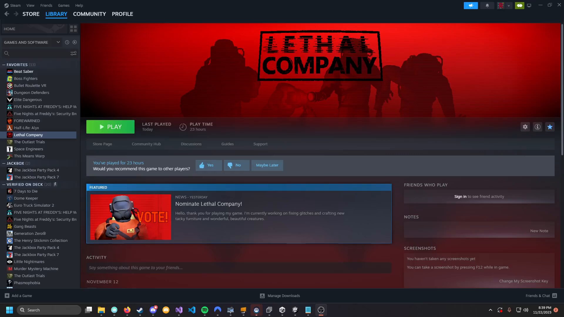The height and width of the screenshot is (317, 564).
Task: Open Friends & Chat
Action: coord(541,296)
